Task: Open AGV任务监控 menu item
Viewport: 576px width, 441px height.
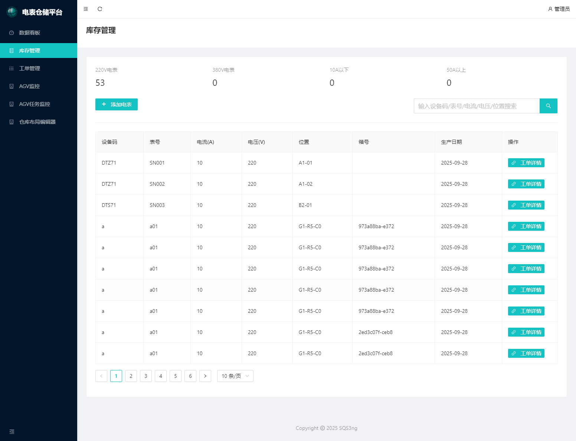Action: click(35, 104)
